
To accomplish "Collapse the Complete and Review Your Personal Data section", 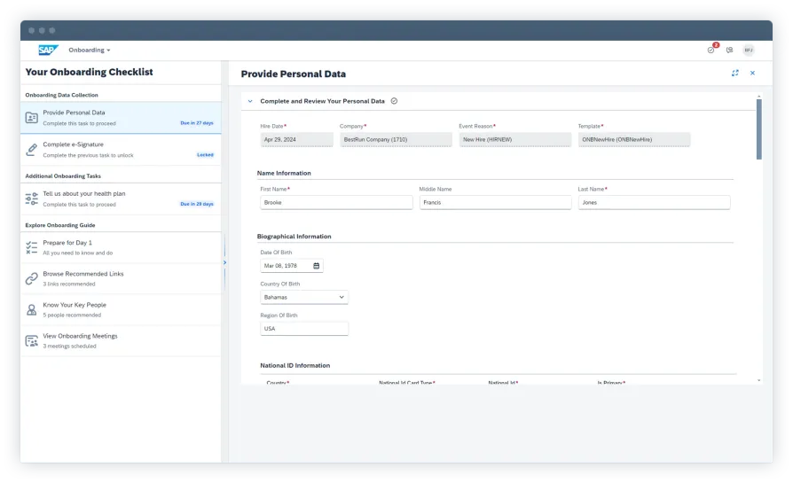I will point(250,101).
